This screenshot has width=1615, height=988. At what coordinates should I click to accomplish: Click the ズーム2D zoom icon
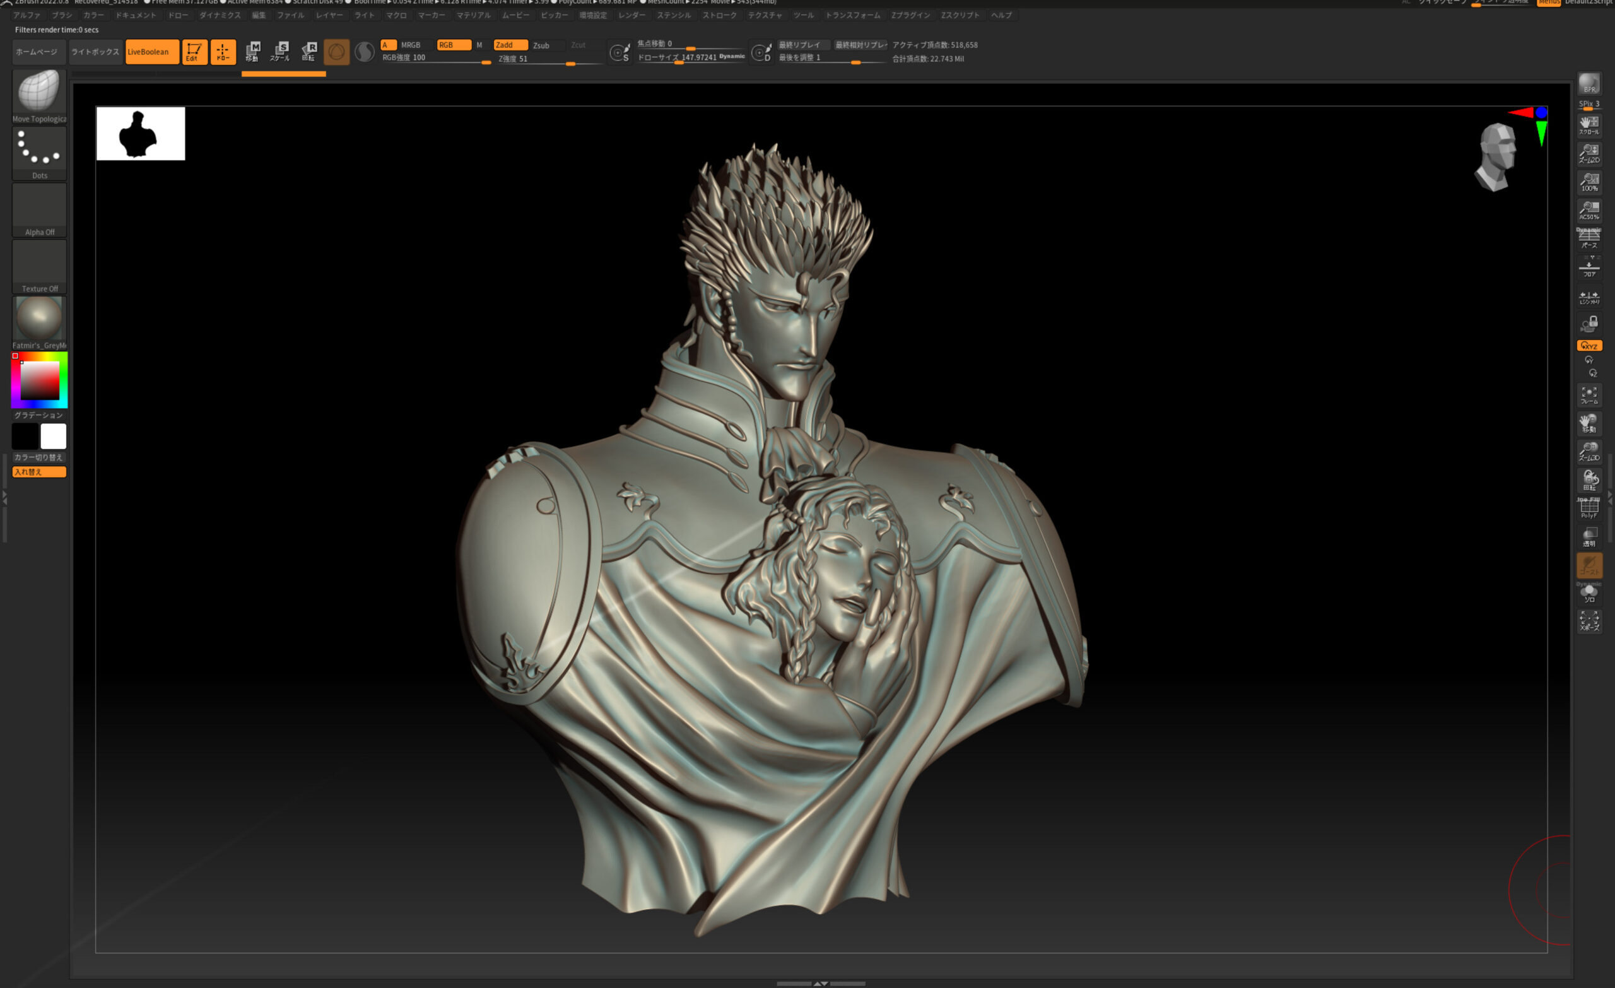1589,153
